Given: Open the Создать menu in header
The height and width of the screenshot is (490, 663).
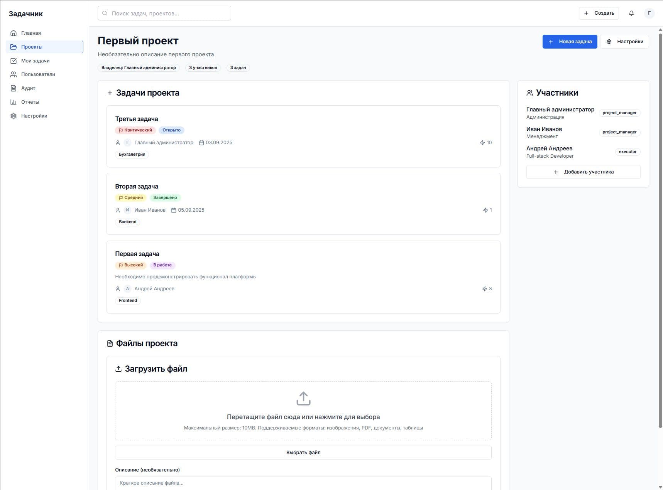Looking at the screenshot, I should point(599,13).
